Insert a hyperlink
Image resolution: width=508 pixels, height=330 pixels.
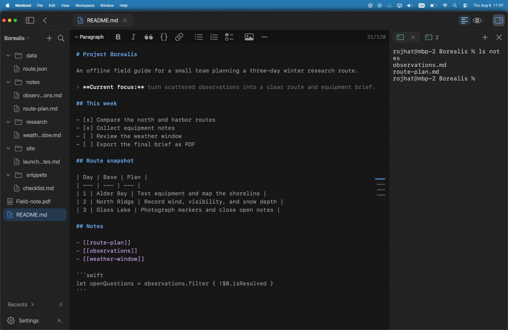point(179,37)
